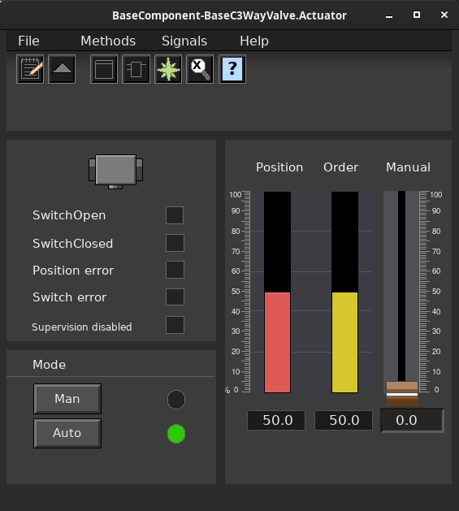Open the blue question mark help icon
Viewport: 459px width, 511px height.
point(232,69)
